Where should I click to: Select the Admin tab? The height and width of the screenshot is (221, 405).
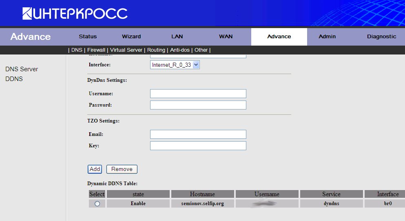click(327, 37)
